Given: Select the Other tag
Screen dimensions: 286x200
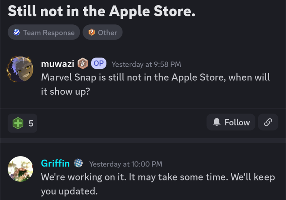Looking at the screenshot, I should (103, 32).
